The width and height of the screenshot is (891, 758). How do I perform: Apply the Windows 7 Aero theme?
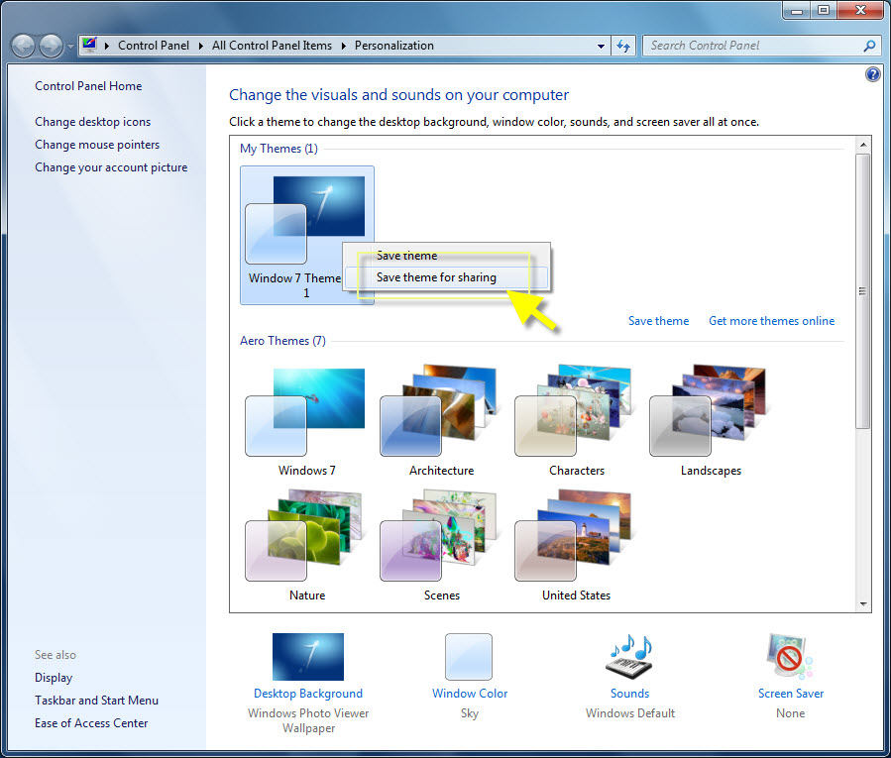[307, 420]
